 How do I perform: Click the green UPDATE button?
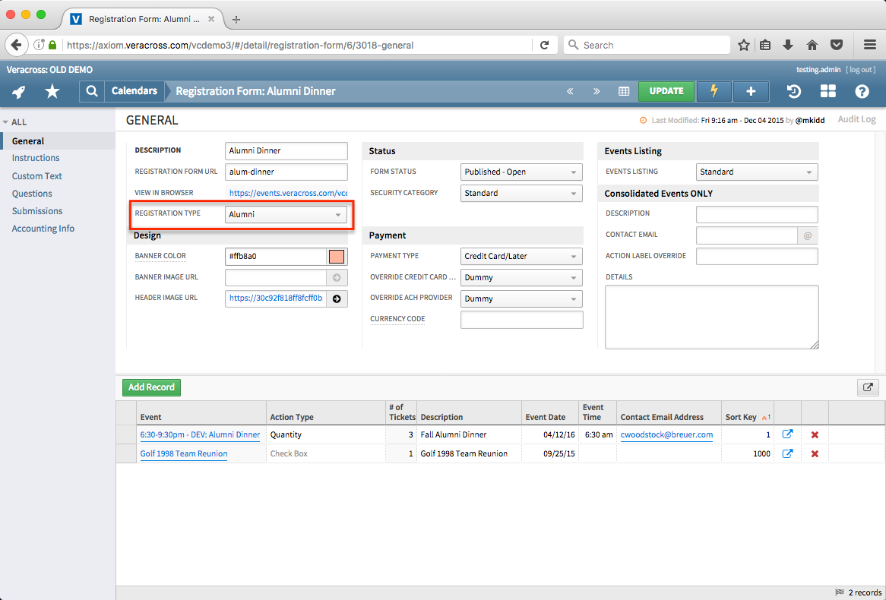coord(666,91)
